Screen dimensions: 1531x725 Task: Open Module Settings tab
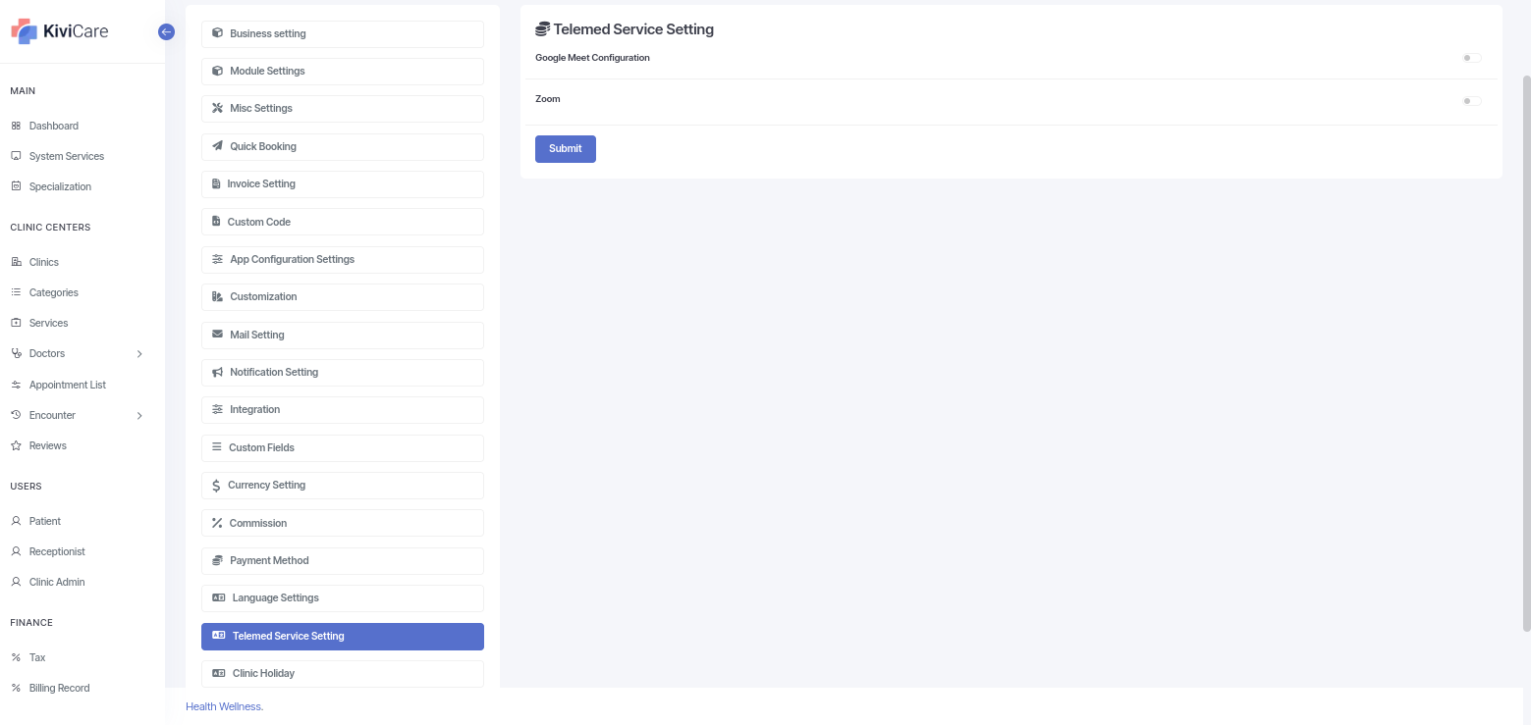343,71
